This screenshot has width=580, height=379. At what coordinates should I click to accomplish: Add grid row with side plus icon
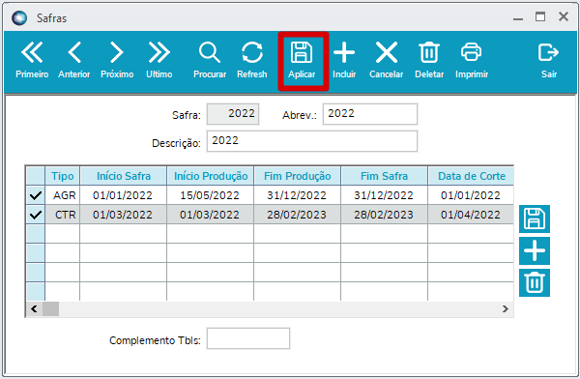click(535, 251)
